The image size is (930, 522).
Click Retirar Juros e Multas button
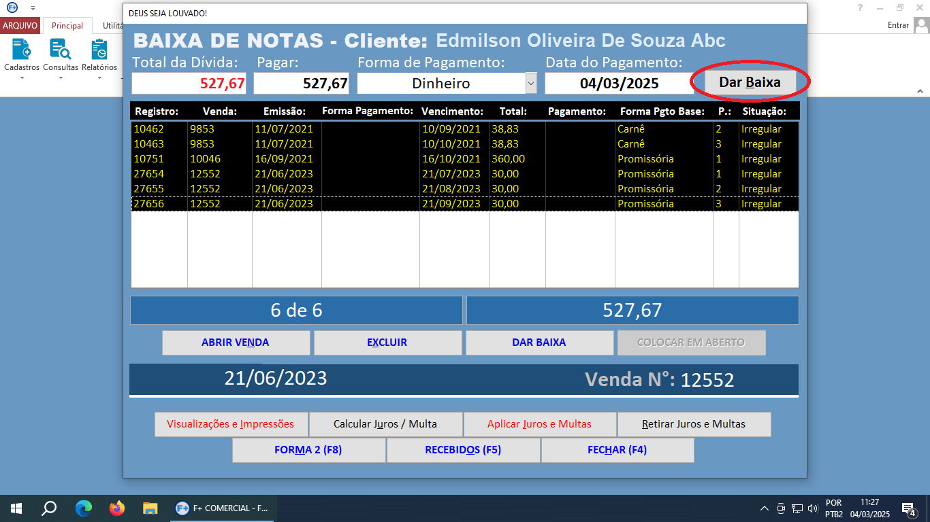pos(694,424)
